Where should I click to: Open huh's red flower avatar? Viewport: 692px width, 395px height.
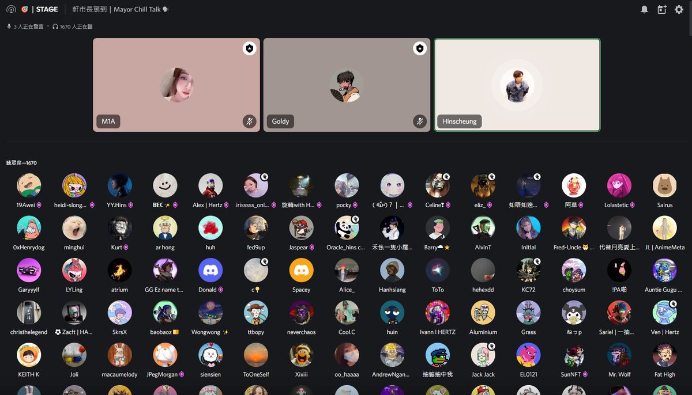point(210,228)
